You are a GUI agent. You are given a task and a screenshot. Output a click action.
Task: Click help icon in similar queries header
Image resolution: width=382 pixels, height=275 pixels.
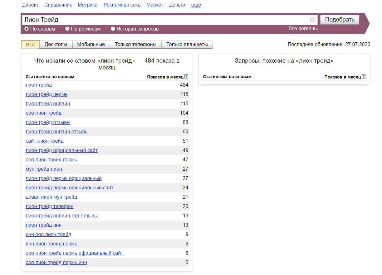[x=363, y=77]
